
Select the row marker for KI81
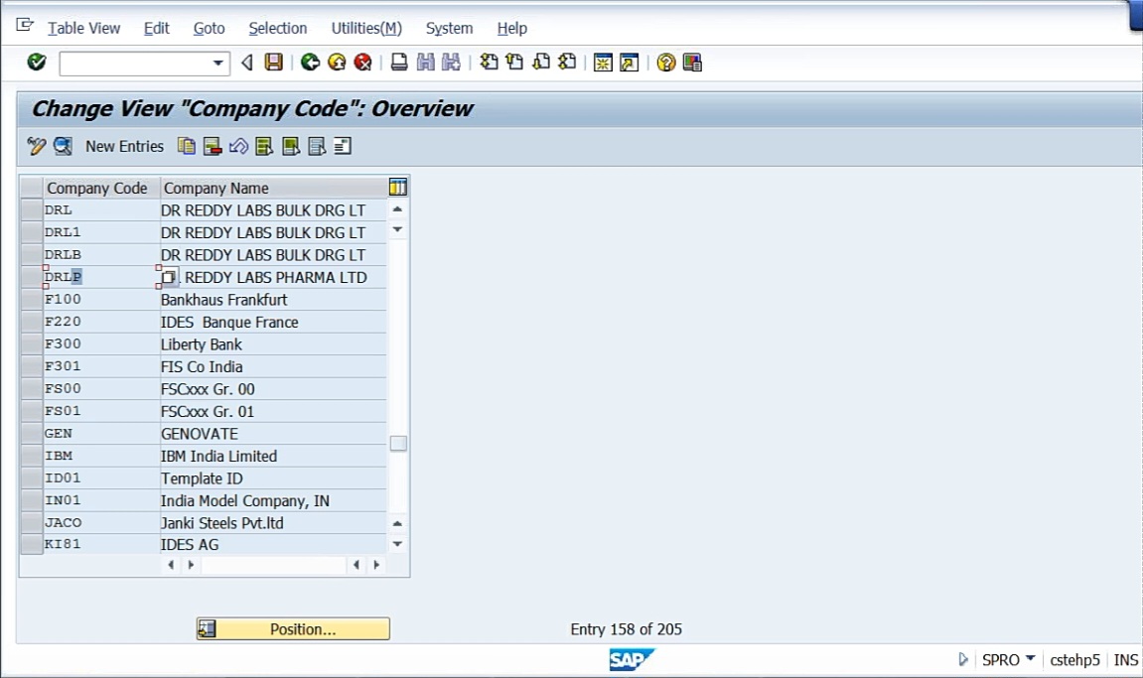click(x=32, y=544)
